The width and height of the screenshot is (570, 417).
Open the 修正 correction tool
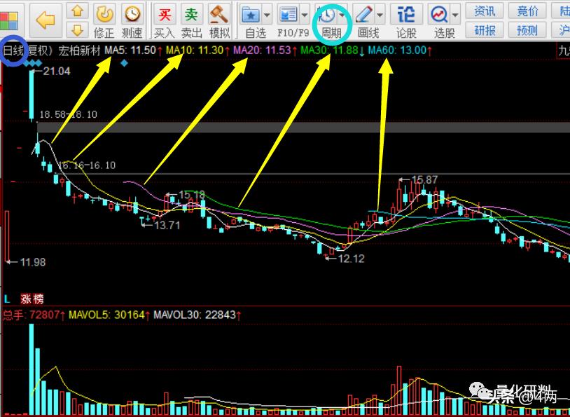(x=104, y=20)
